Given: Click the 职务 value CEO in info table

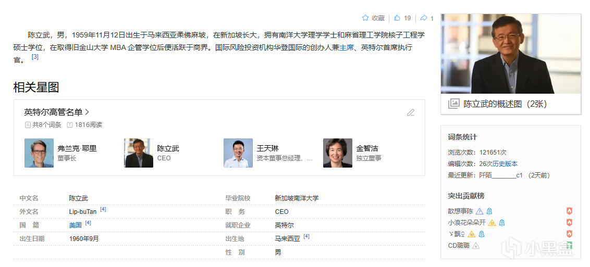Looking at the screenshot, I should coord(282,212).
